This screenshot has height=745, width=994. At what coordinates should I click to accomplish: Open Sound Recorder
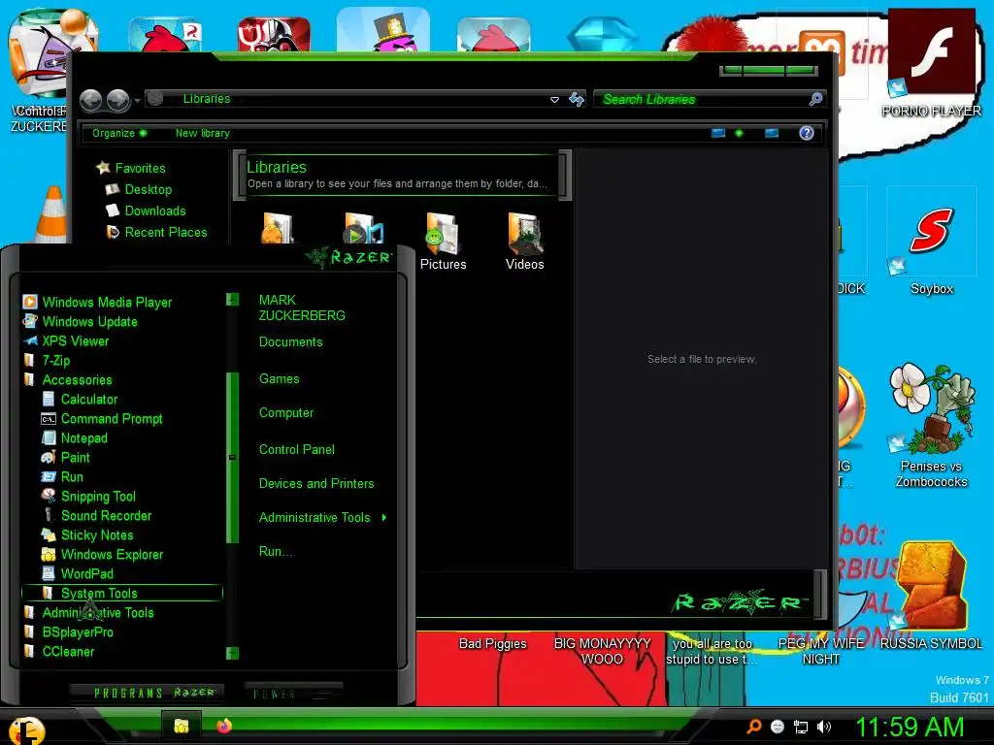(96, 516)
